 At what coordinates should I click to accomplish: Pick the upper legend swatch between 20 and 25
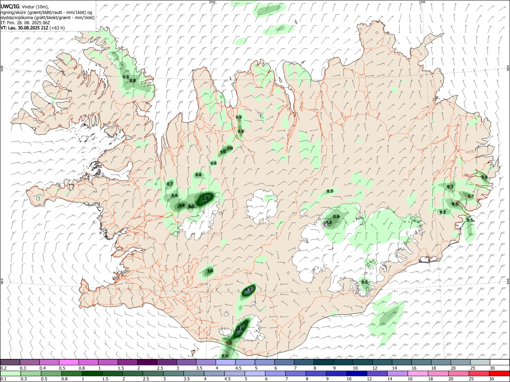tap(461, 362)
